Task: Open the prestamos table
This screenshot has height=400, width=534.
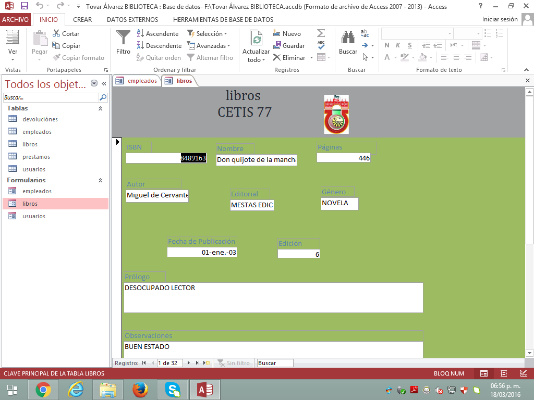Action: coord(36,157)
